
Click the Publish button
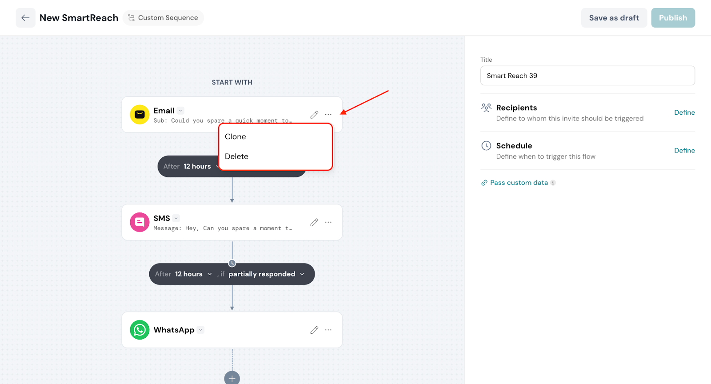[673, 18]
